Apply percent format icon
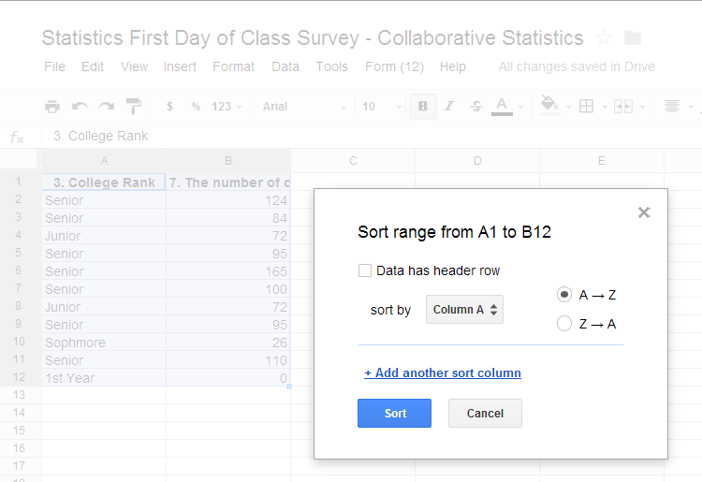The image size is (702, 482). tap(196, 107)
